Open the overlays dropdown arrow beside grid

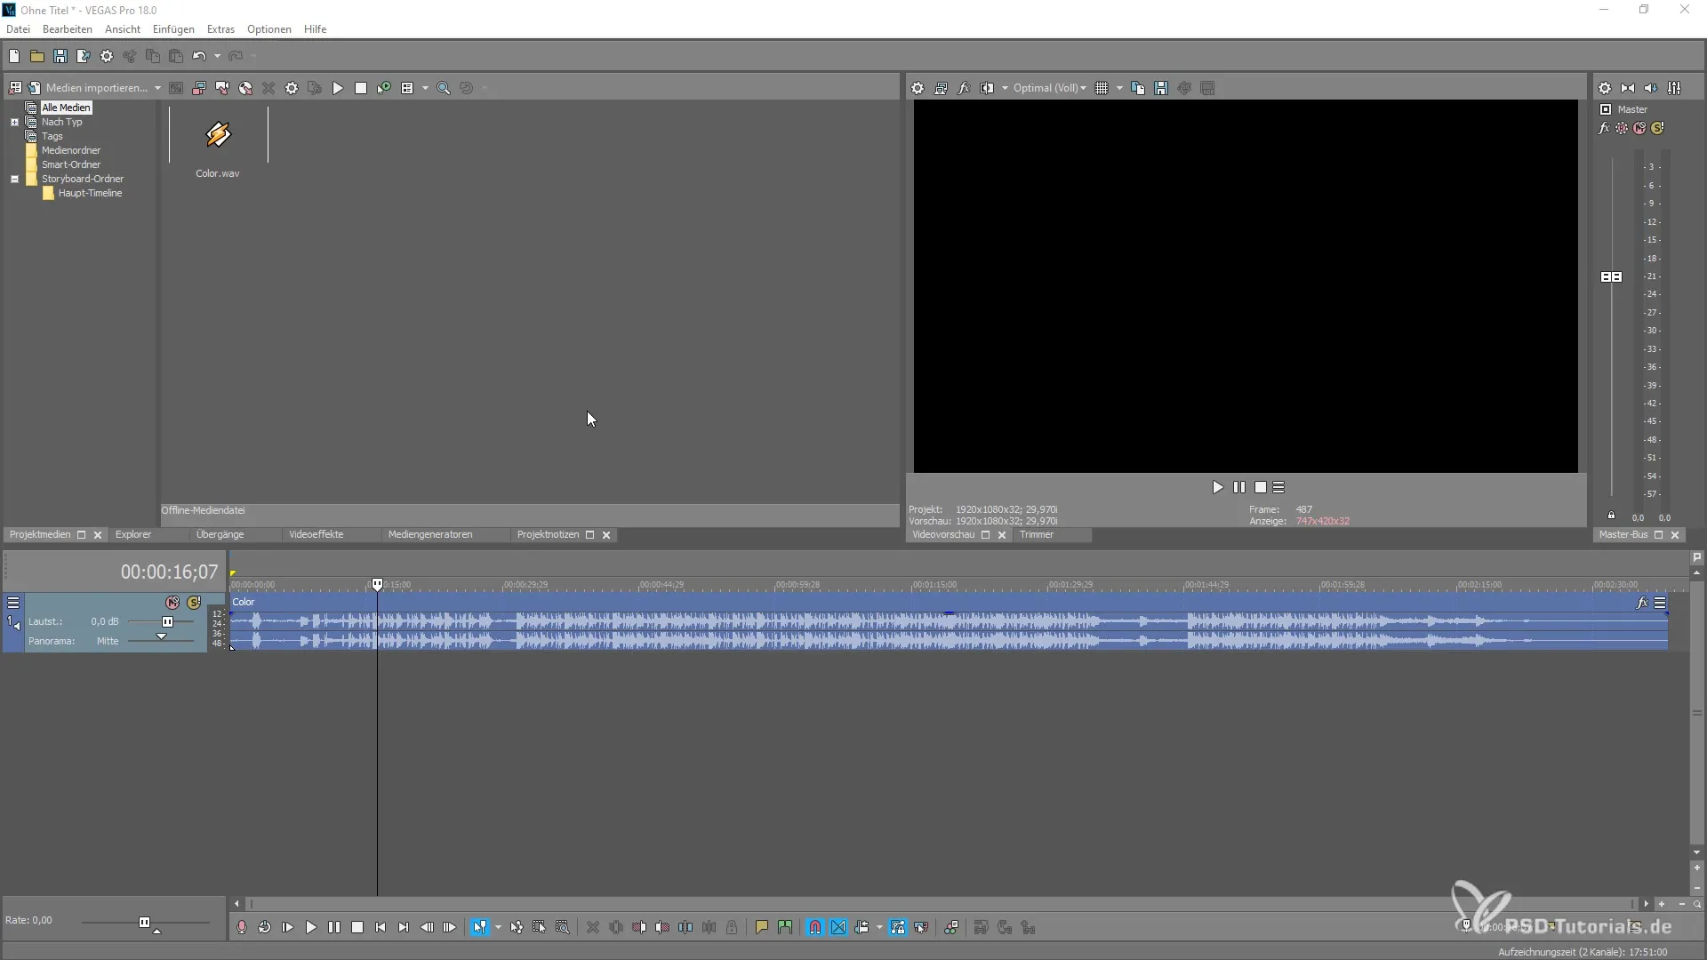point(1119,88)
